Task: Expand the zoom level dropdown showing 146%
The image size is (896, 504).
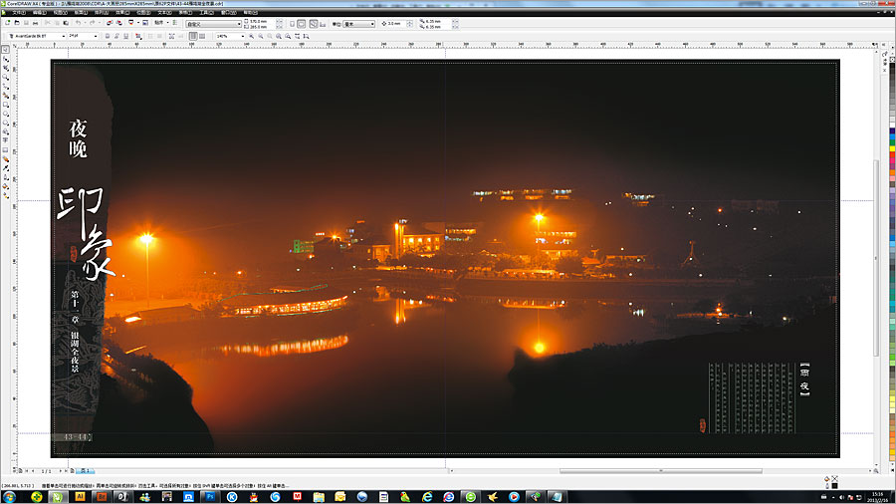Action: [x=241, y=36]
